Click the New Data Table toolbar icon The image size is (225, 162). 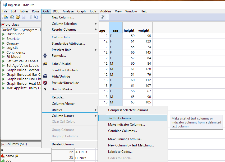(6, 17)
